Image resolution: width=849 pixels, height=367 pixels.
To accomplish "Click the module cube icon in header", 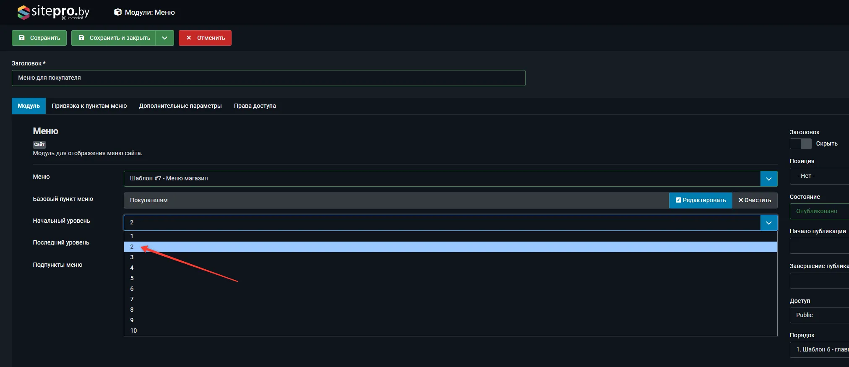I will (x=118, y=12).
